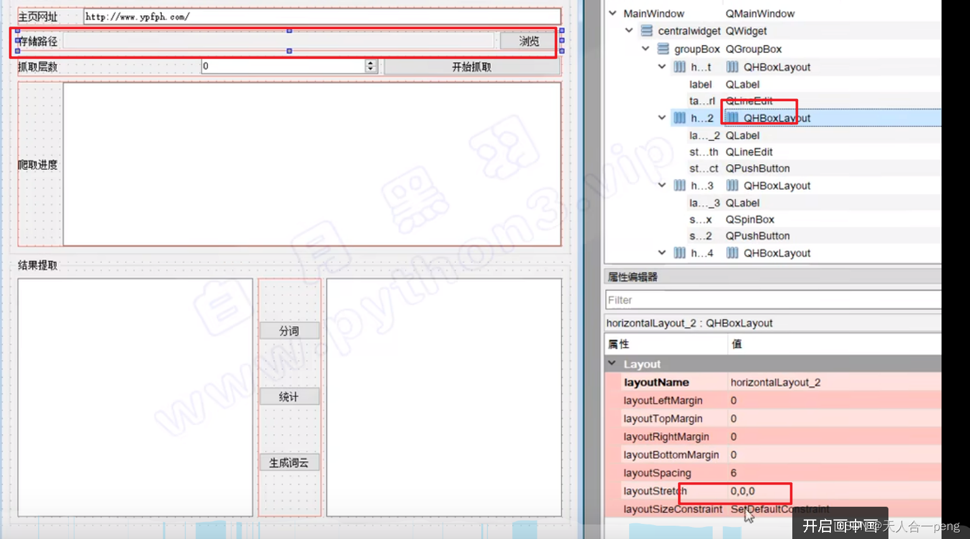Click the 生成词云 button
Image resolution: width=970 pixels, height=539 pixels.
(289, 462)
